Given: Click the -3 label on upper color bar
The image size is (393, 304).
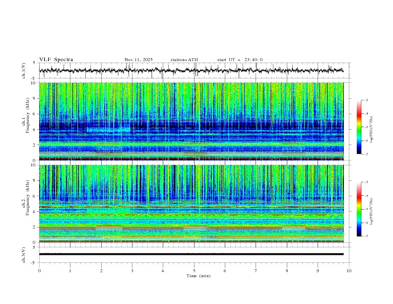Looking at the screenshot, I should [366, 100].
